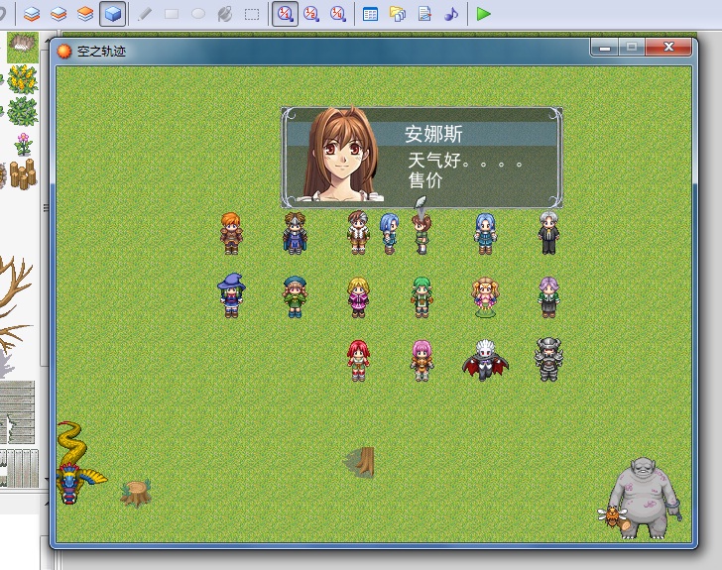
Task: Pick the Flood Fill tool
Action: coord(225,14)
